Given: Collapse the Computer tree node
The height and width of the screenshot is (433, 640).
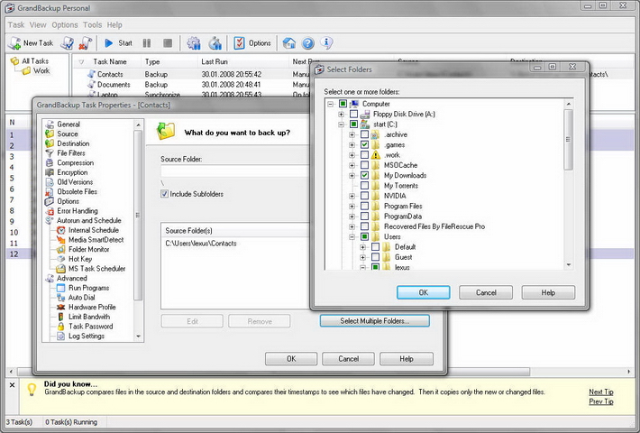Looking at the screenshot, I should [330, 104].
